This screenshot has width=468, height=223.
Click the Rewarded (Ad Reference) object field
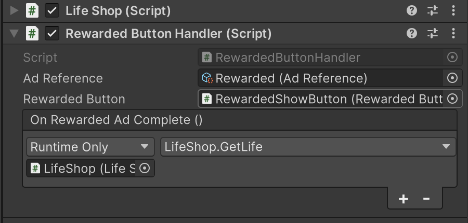click(320, 78)
